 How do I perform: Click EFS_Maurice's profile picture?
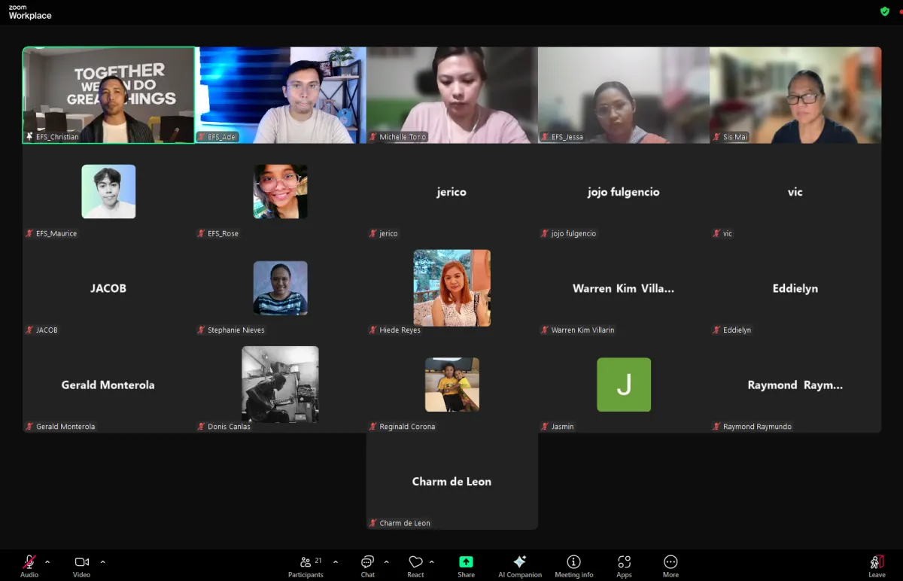108,192
